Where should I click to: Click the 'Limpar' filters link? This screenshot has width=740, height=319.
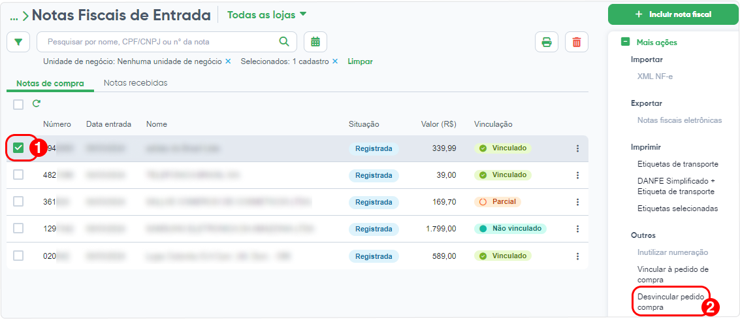[360, 61]
